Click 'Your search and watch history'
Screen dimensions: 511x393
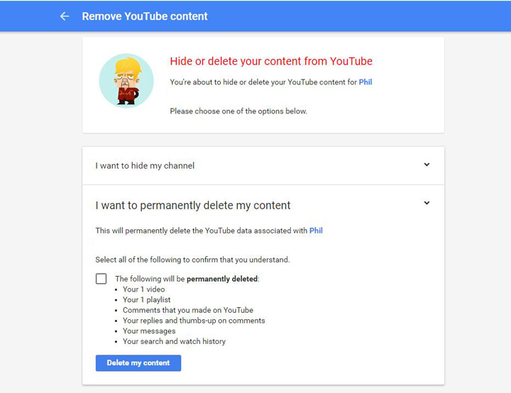pos(174,341)
